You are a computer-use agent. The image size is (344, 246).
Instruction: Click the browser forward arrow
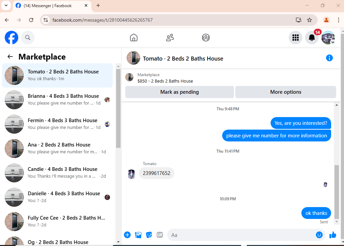coord(19,20)
